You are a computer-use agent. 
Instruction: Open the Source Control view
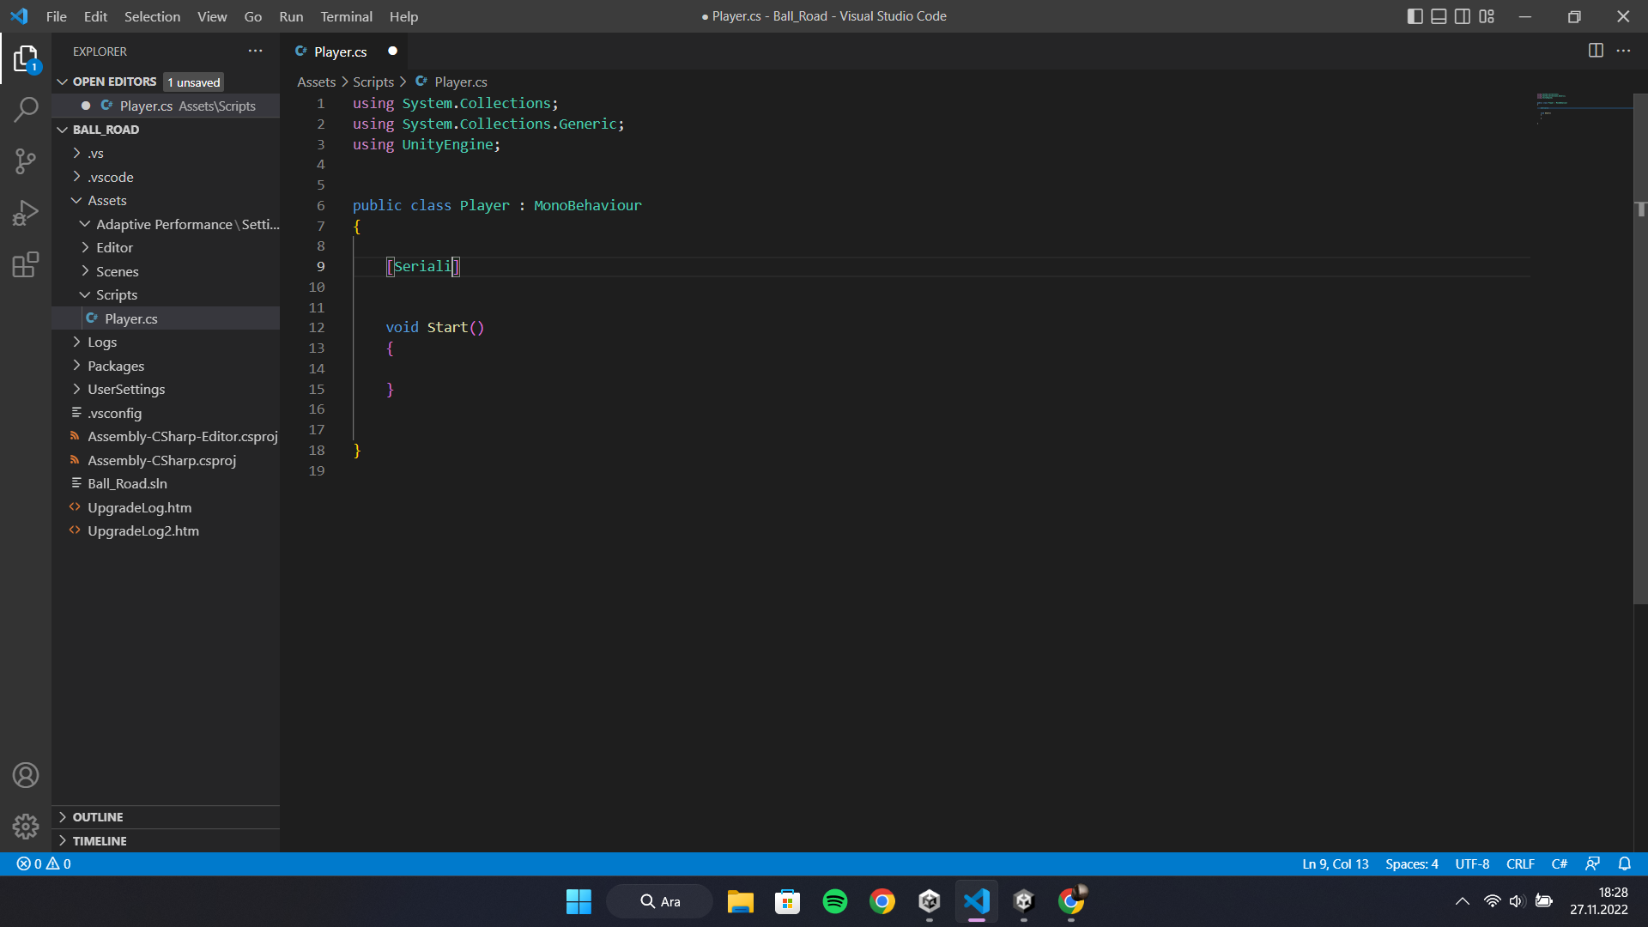coord(26,161)
